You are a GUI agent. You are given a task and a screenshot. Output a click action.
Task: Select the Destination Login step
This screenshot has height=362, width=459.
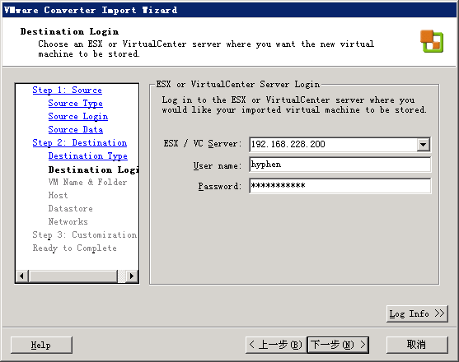[x=93, y=169]
